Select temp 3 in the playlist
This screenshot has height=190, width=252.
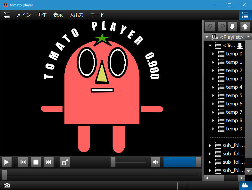coord(234,79)
